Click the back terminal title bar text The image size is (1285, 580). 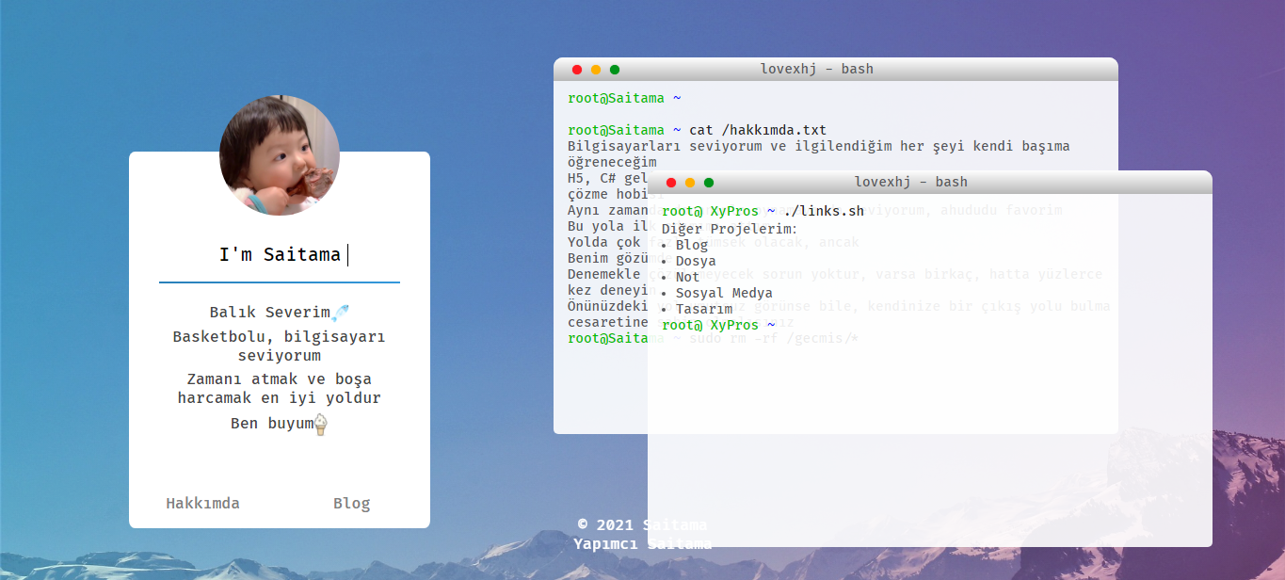tap(817, 69)
